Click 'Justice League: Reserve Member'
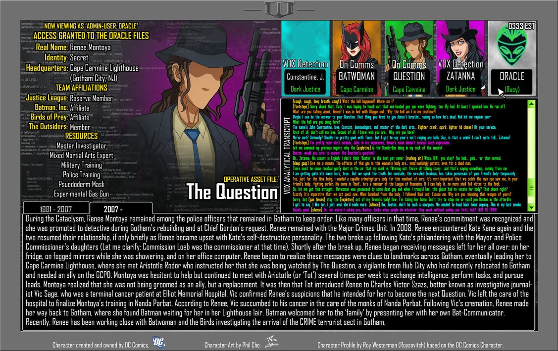The height and width of the screenshot is (351, 558). [x=69, y=98]
